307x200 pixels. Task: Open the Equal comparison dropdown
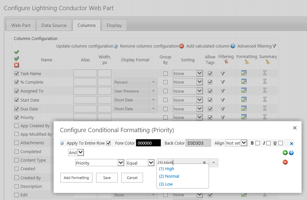tap(140, 163)
